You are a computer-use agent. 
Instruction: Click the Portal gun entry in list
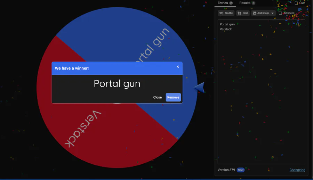[227, 24]
